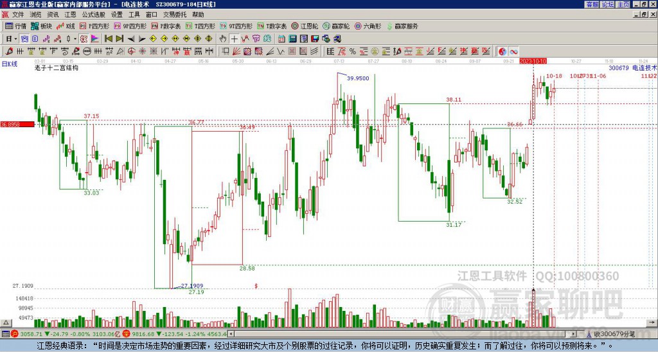658x352 pixels.
Task: Open the T数字表 tool
Action: (x=272, y=26)
